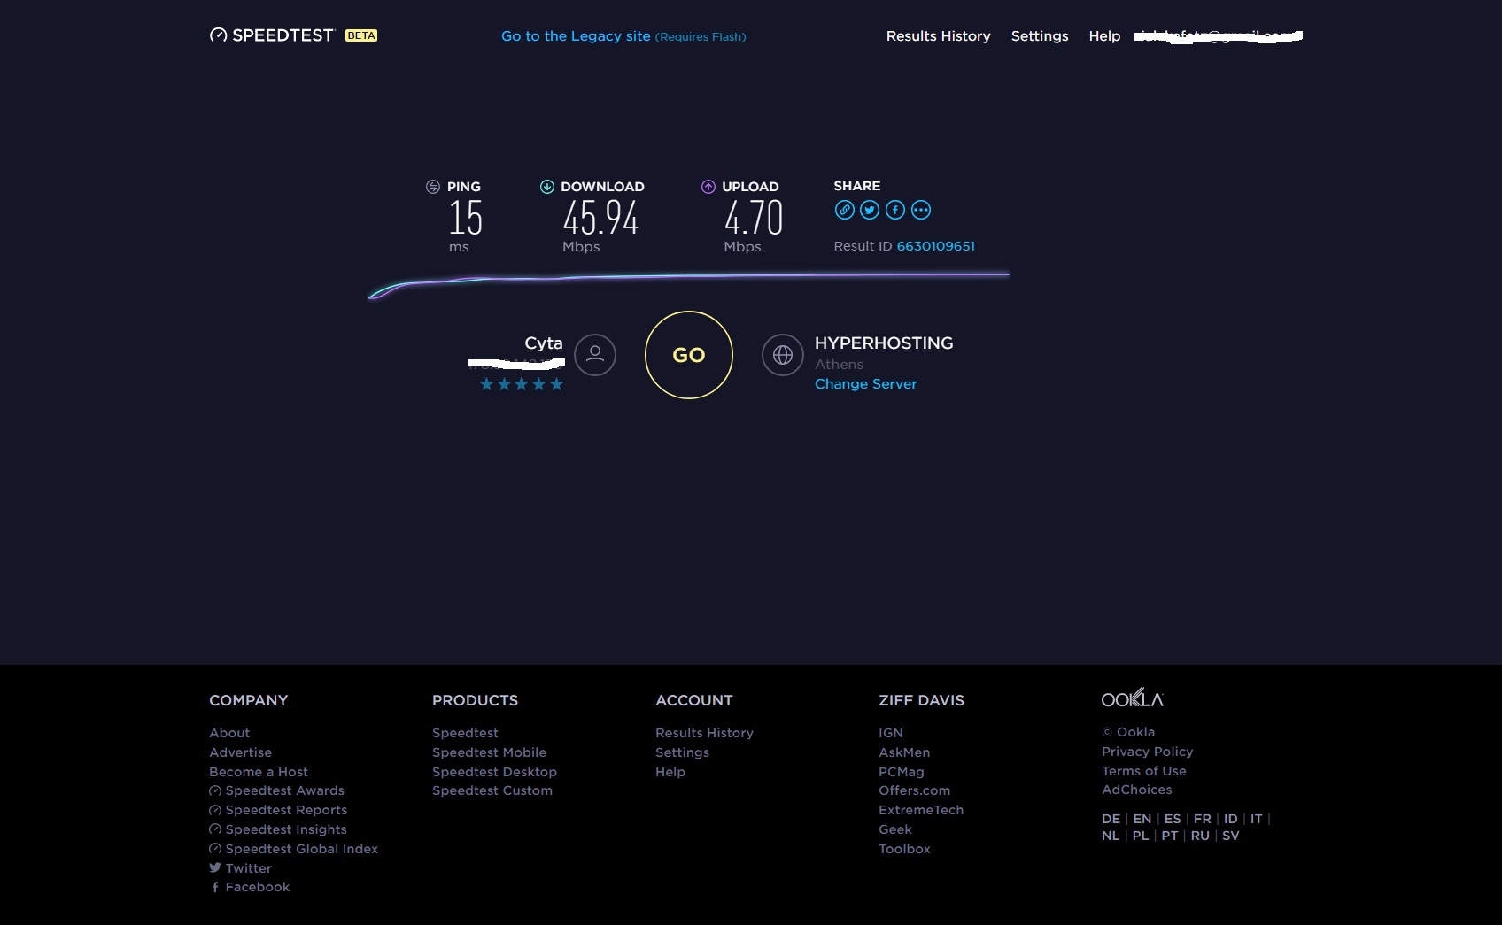Switch language to PL
Screen dimensions: 1502x925
(x=1141, y=836)
